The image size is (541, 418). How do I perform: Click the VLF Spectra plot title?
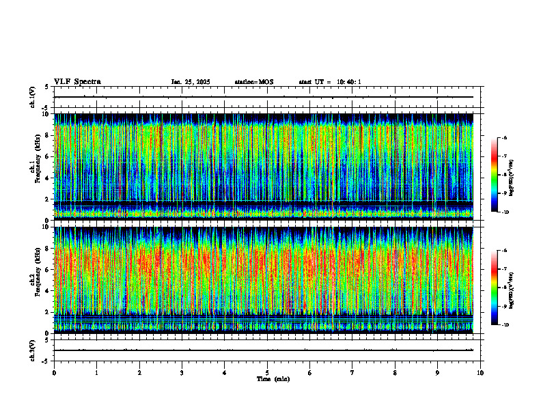pos(77,82)
